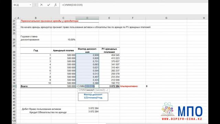This screenshot has width=220, height=124.
Task: Click 'Кредит Обязательство по аренде' cell
Action: (48, 112)
